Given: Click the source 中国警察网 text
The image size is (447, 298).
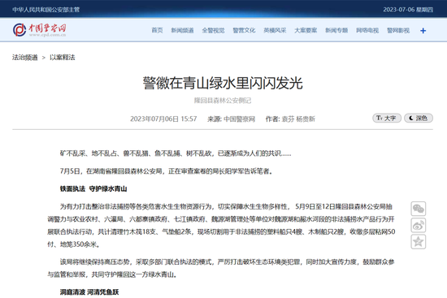Looking at the screenshot, I should 239,119.
